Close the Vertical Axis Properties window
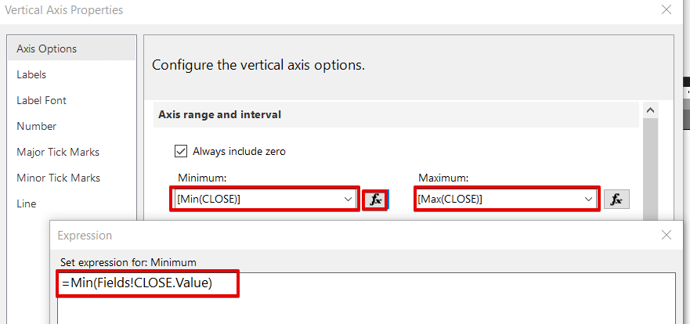 click(667, 10)
